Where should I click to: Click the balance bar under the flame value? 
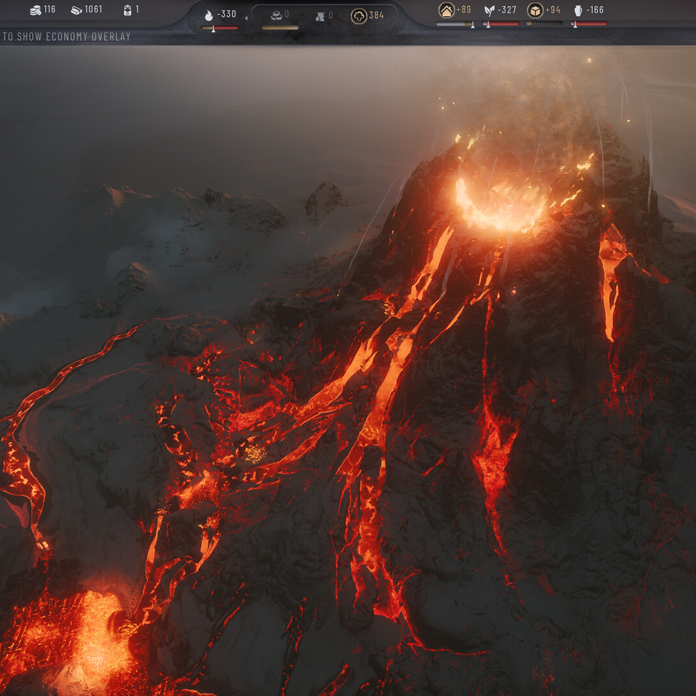pos(220,28)
